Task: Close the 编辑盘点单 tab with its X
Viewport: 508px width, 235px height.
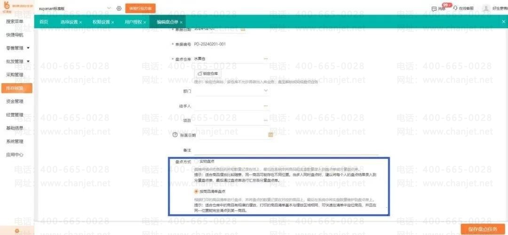Action: point(181,23)
